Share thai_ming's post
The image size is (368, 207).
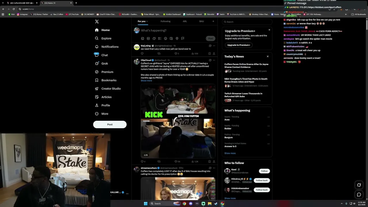click(x=214, y=53)
